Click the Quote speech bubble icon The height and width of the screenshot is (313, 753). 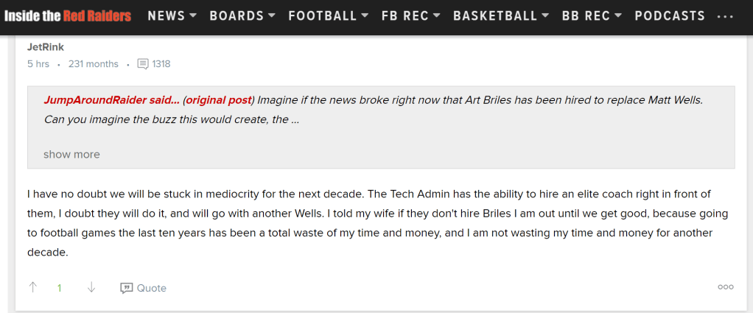point(127,288)
